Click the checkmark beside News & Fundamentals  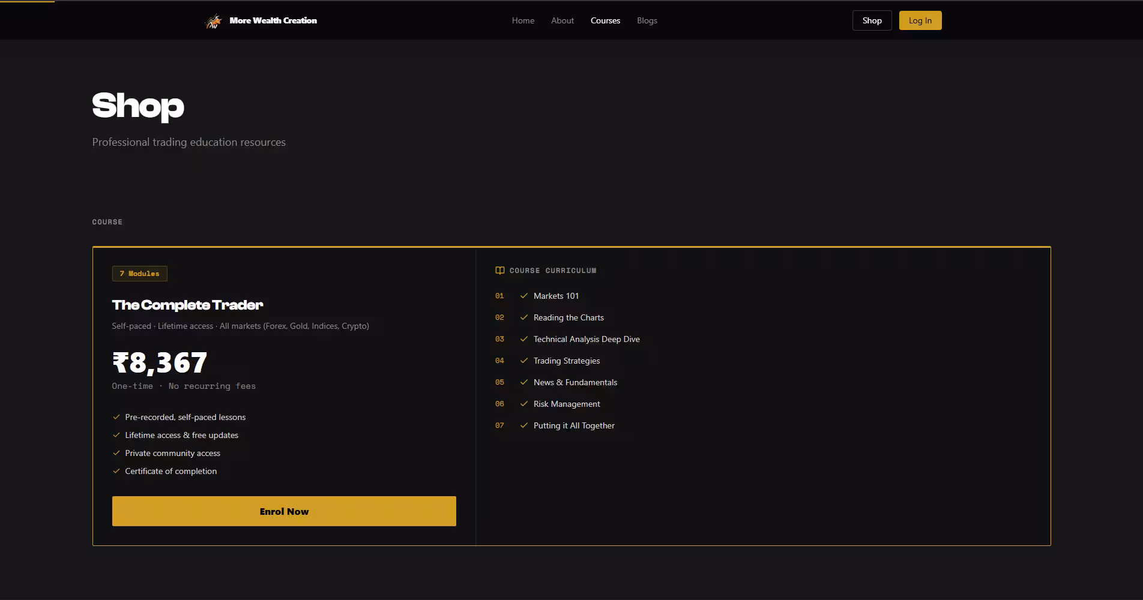pyautogui.click(x=523, y=382)
